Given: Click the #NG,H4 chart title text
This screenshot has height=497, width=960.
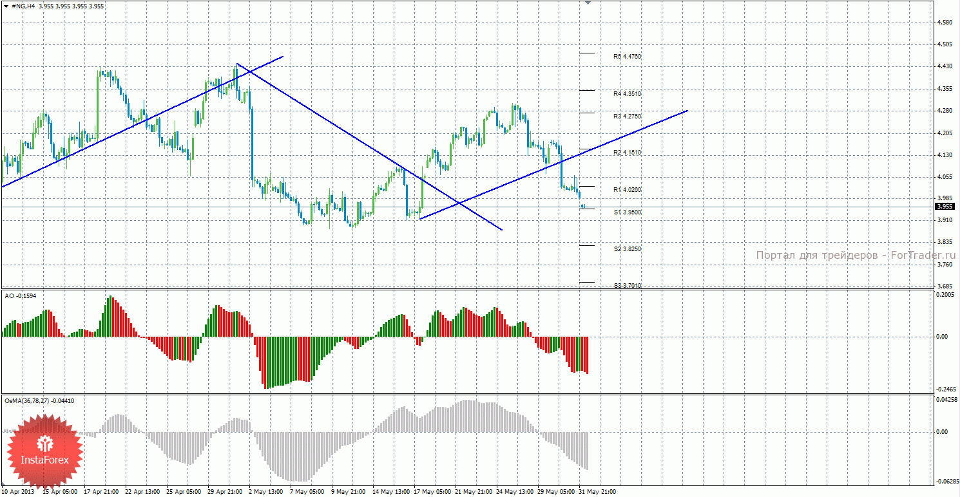Looking at the screenshot, I should point(23,6).
